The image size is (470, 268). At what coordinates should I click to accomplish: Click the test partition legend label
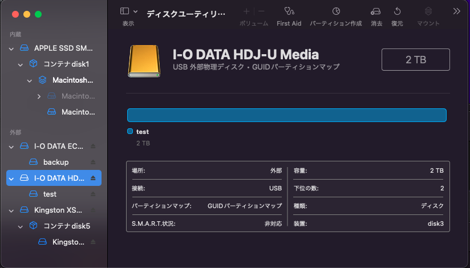(x=143, y=132)
